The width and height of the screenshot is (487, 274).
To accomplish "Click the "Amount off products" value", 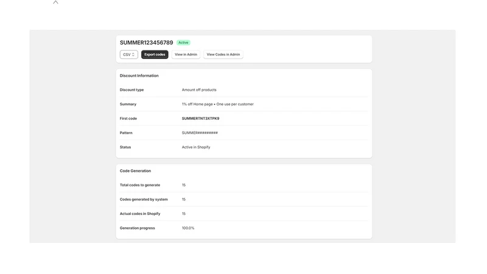I will click(x=199, y=90).
